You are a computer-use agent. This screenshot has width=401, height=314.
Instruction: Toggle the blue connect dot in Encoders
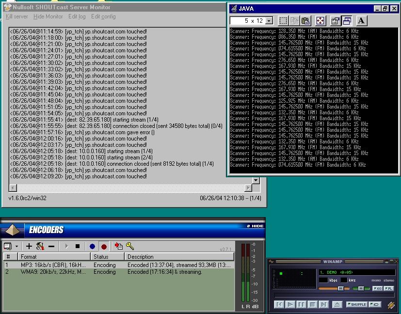[x=92, y=246]
